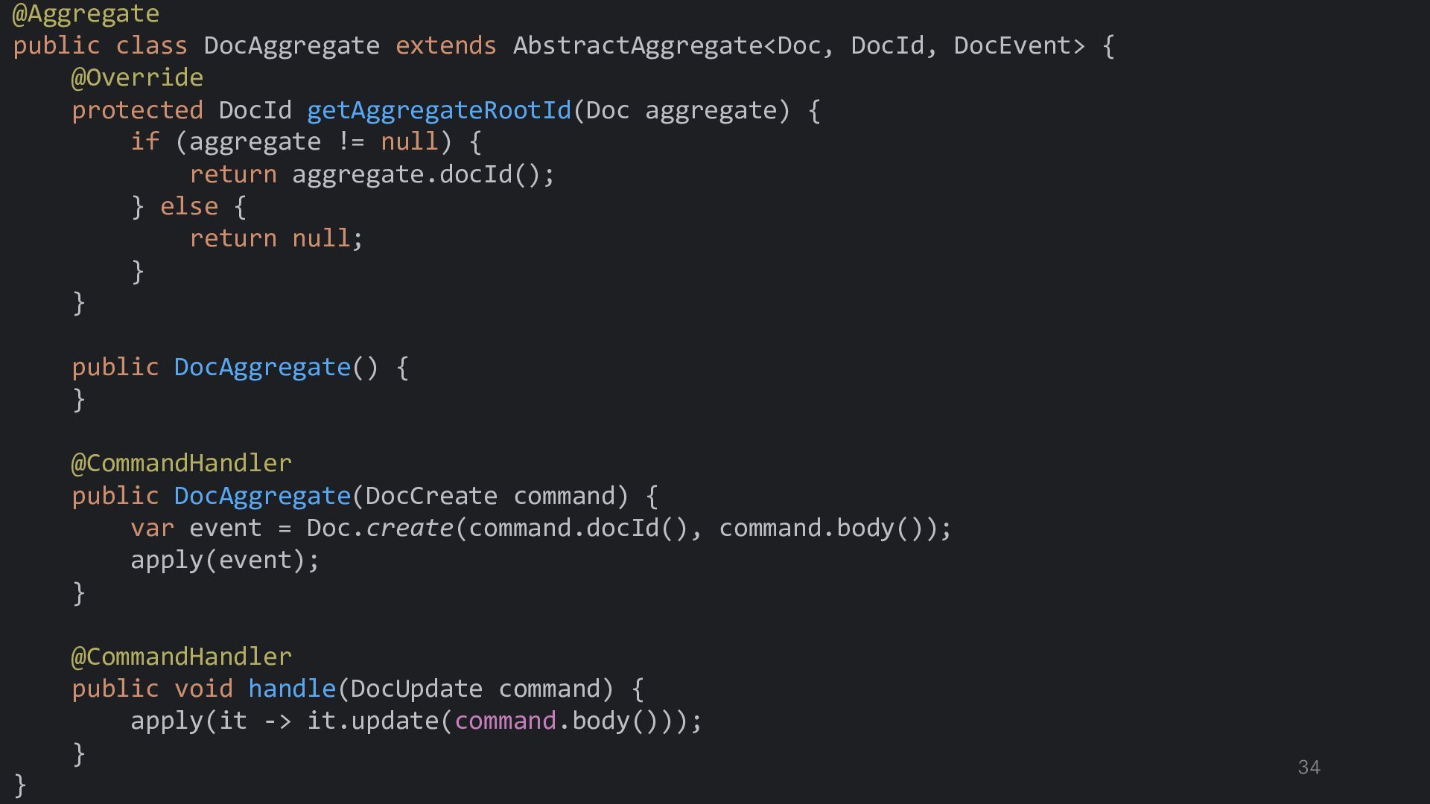This screenshot has width=1430, height=804.
Task: Click the DocUpdate parameter type
Action: pyautogui.click(x=416, y=689)
